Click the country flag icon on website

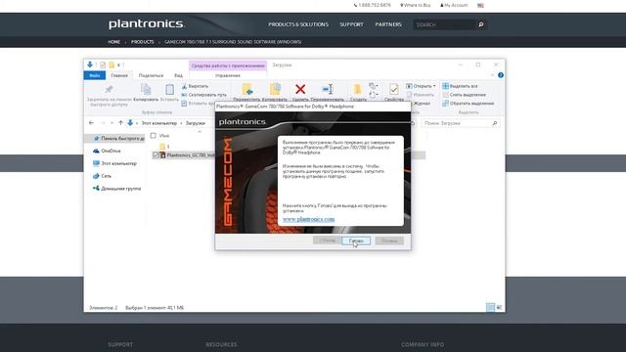point(480,5)
